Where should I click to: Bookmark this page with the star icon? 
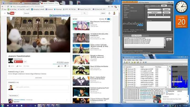[x=109, y=7]
